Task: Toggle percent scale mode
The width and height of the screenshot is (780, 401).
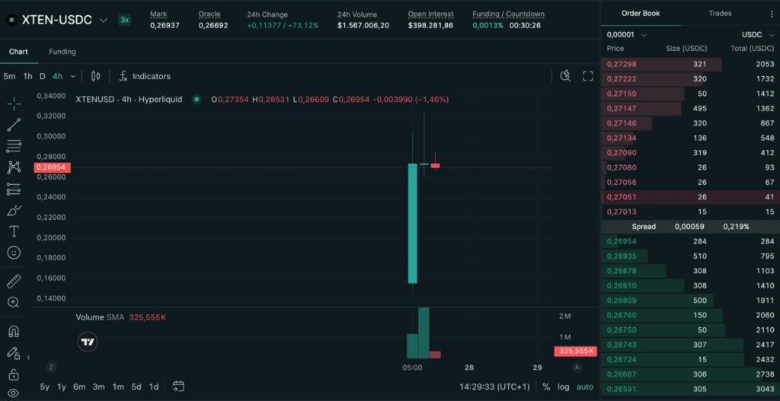Action: [546, 387]
